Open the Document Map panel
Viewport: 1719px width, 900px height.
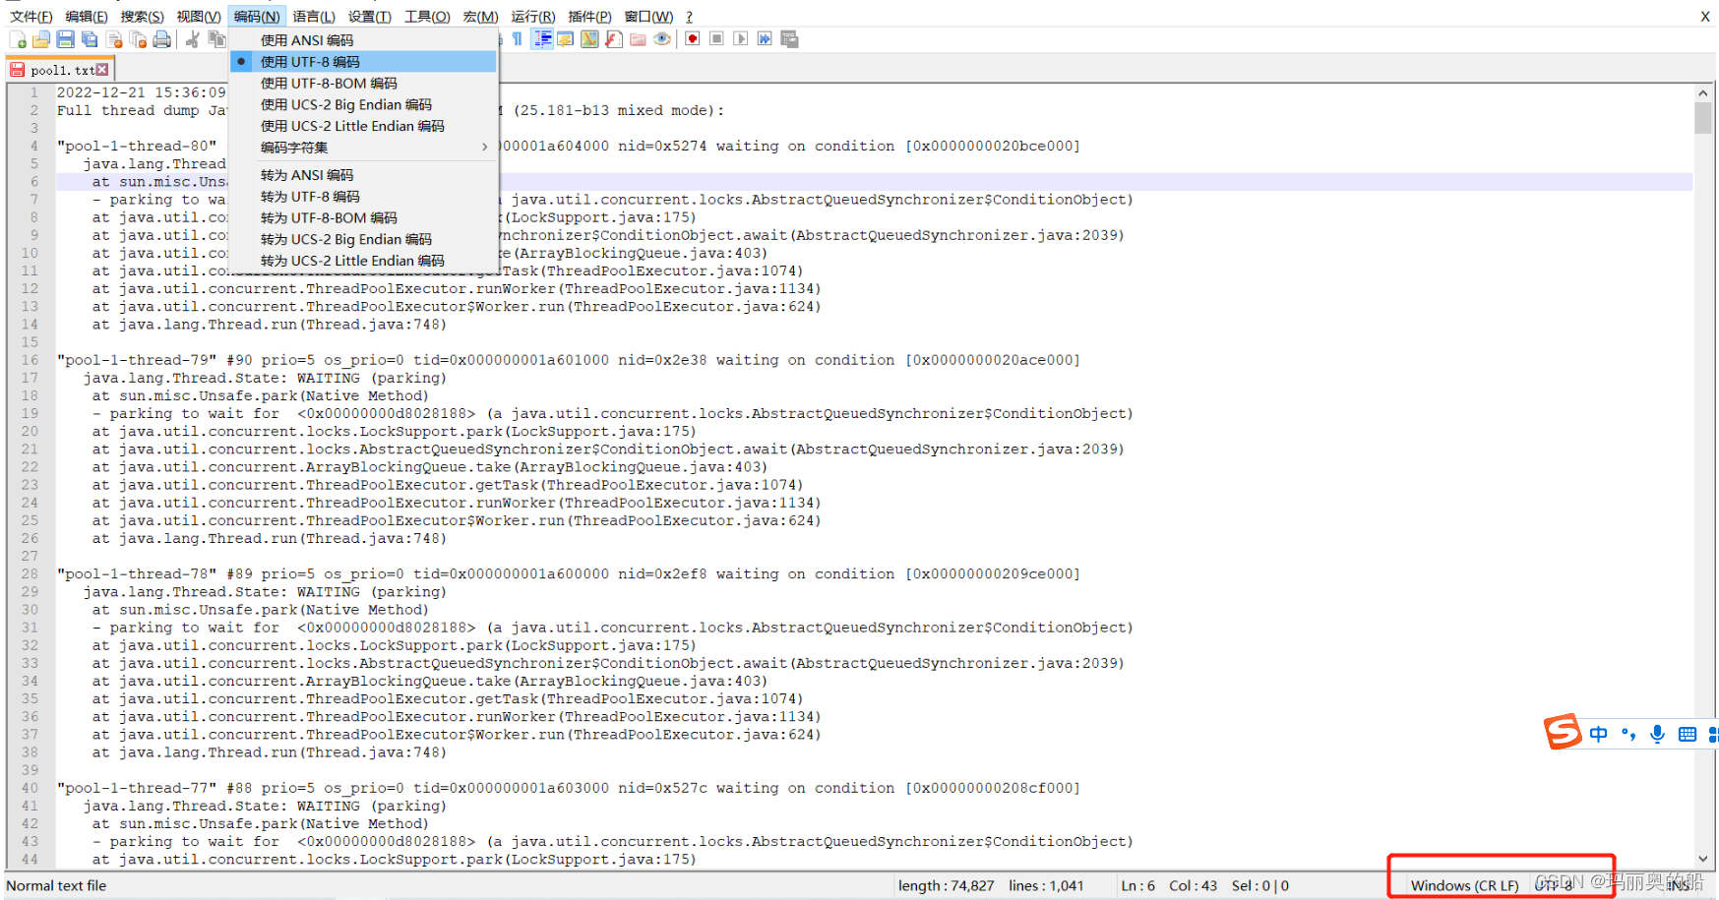(589, 38)
